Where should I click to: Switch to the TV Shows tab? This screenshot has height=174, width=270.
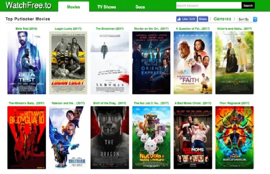click(106, 7)
